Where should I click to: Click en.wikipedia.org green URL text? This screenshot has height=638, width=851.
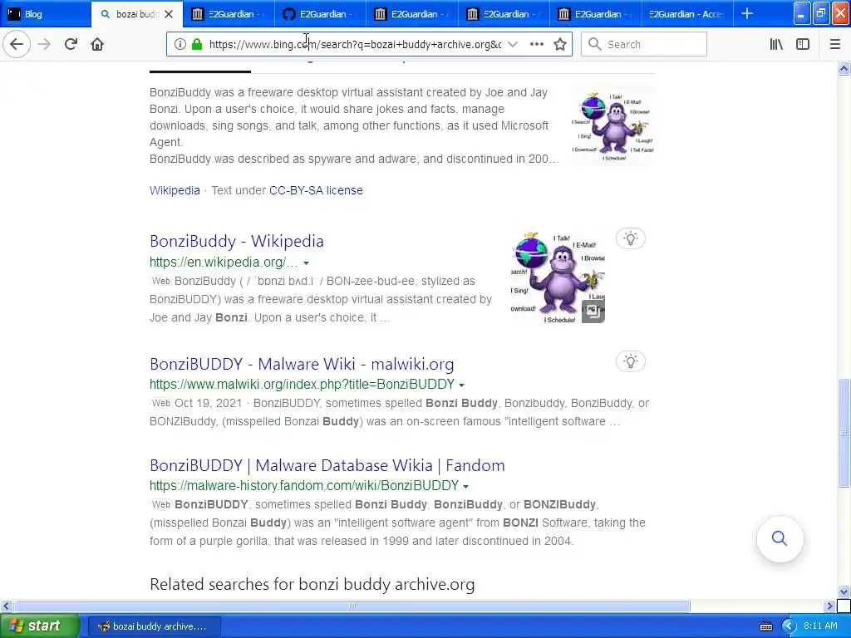point(224,262)
